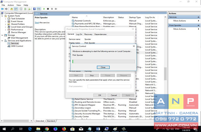Open the Help menu
Image resolution: width=201 pixels, height=132 pixels.
coord(26,5)
